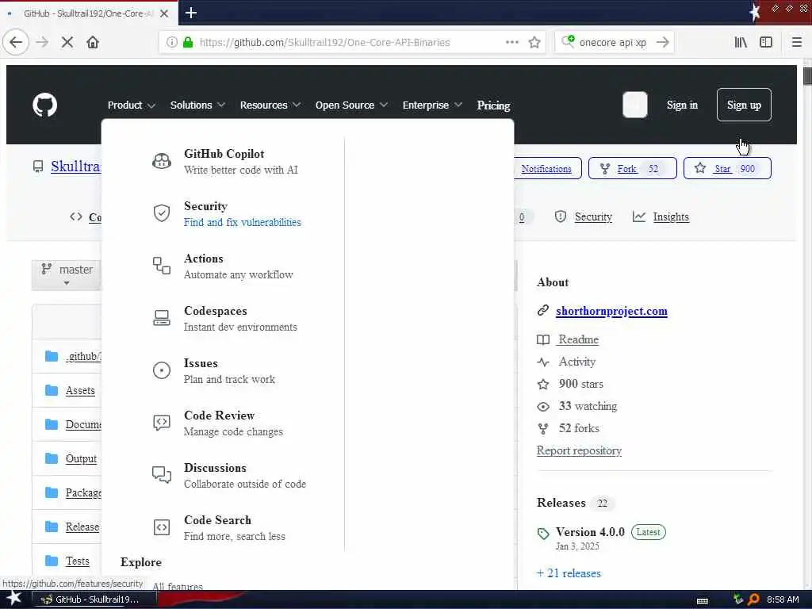Image resolution: width=812 pixels, height=609 pixels.
Task: Expand the Open Source dropdown
Action: pyautogui.click(x=351, y=105)
